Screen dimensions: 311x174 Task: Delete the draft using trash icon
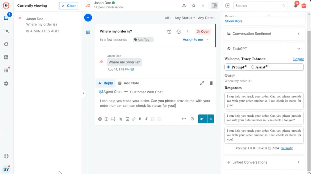coord(211,83)
